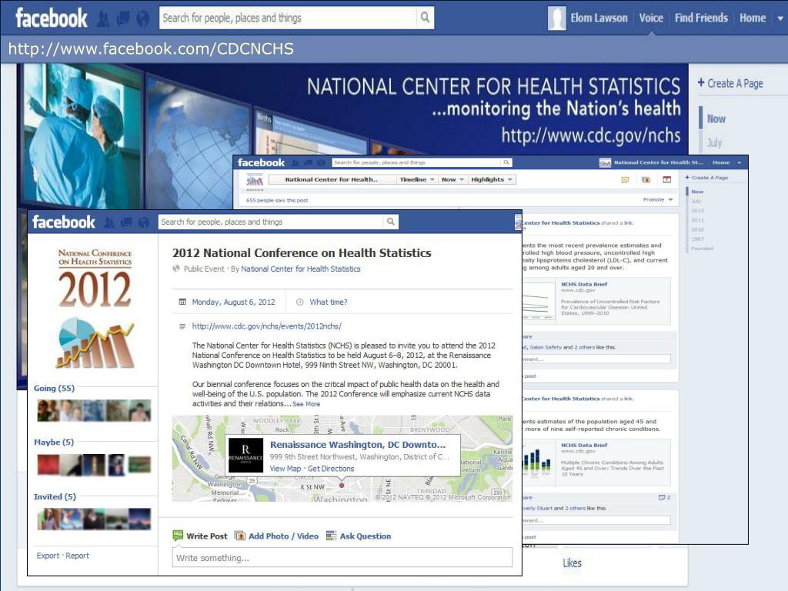The width and height of the screenshot is (788, 591).
Task: Click Export link
Action: coord(48,556)
